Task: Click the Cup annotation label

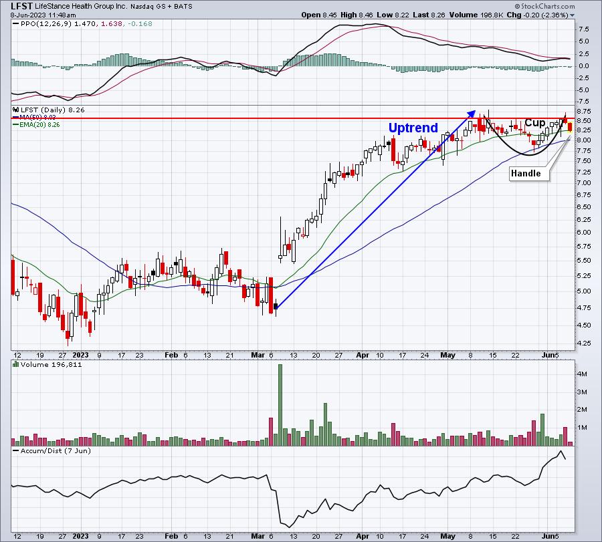Action: click(535, 123)
